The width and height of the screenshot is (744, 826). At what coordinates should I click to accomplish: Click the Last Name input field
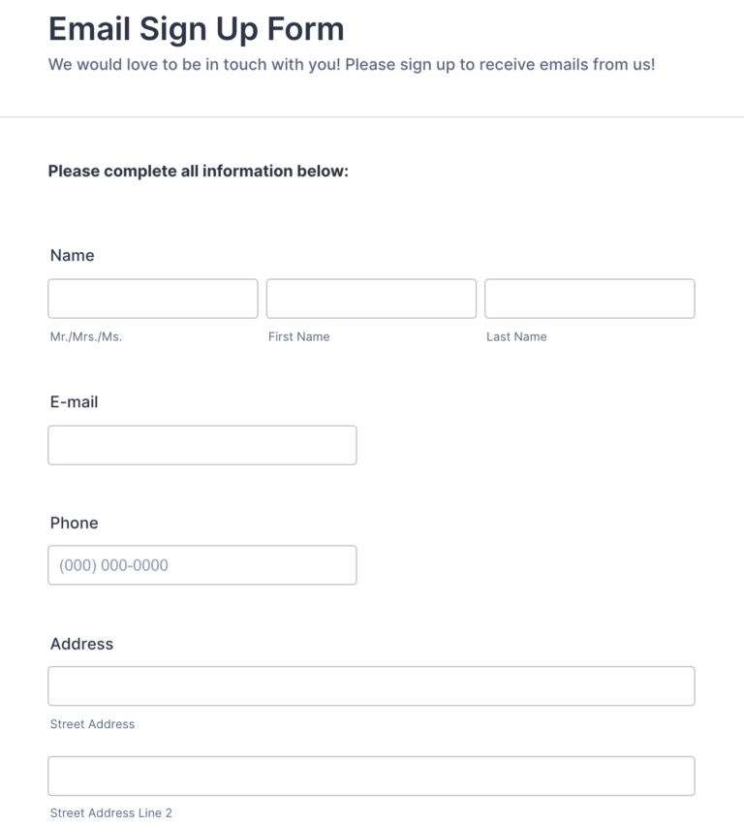tap(589, 298)
